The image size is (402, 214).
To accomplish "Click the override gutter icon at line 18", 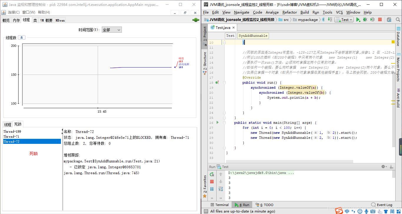I will (217, 83).
